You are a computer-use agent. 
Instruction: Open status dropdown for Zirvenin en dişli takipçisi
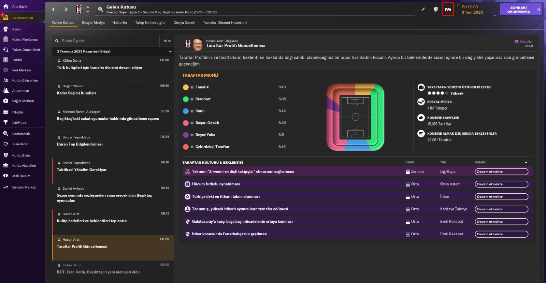click(501, 172)
